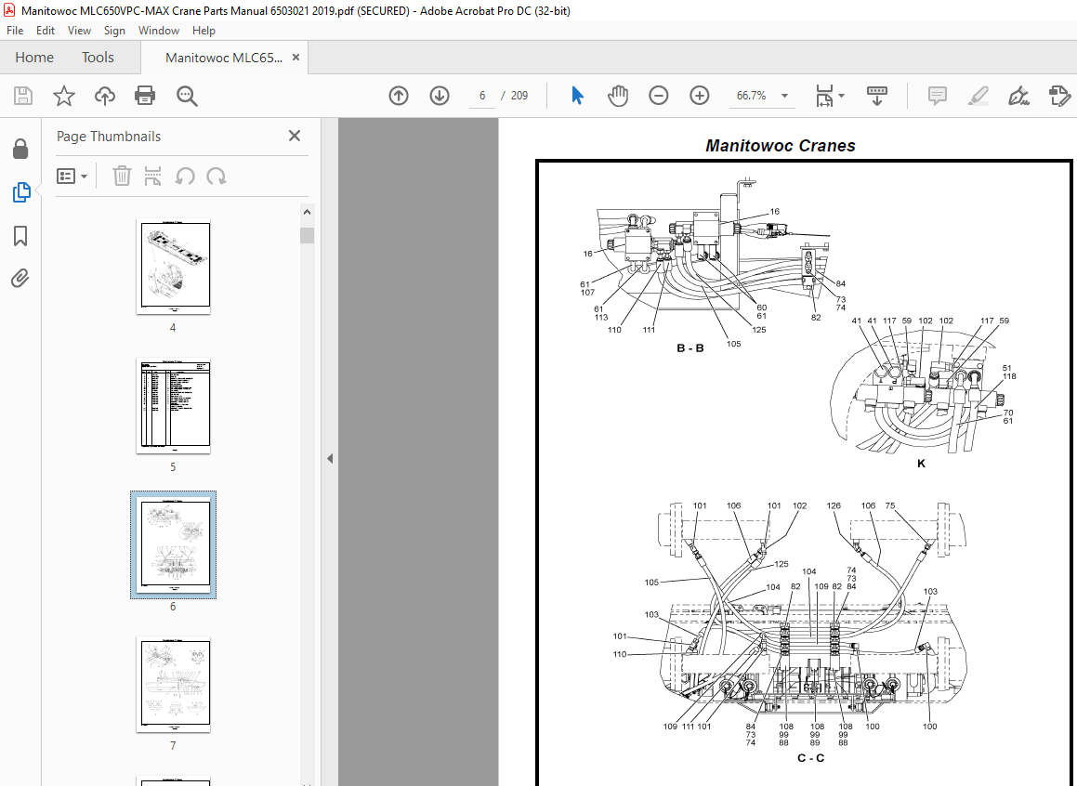
Task: Click the K detail view label
Action: 921,464
